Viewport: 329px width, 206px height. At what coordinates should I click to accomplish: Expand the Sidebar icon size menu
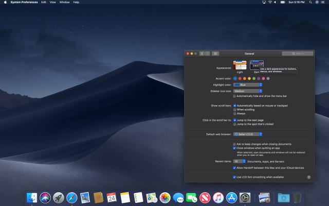coord(248,91)
